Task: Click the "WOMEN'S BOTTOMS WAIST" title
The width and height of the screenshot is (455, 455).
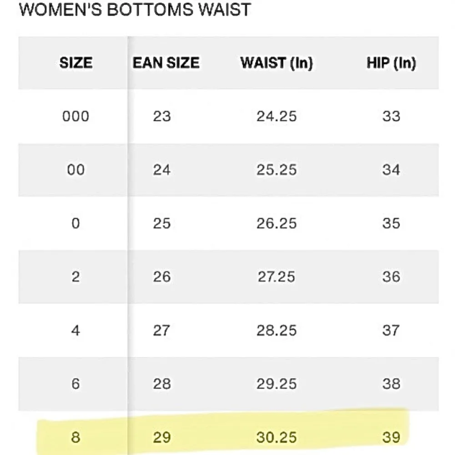Action: tap(135, 10)
